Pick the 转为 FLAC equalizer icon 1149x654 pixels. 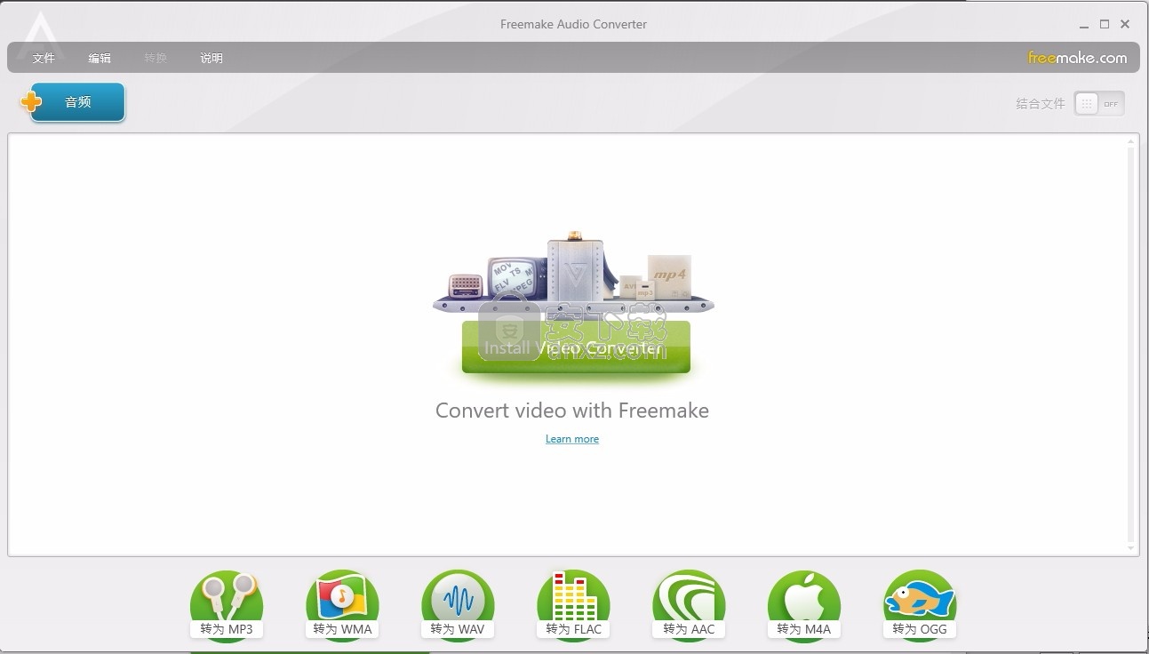click(573, 605)
